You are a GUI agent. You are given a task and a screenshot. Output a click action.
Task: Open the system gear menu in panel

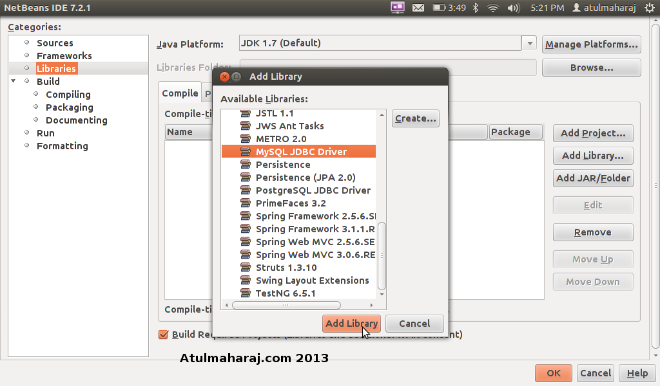pyautogui.click(x=650, y=8)
